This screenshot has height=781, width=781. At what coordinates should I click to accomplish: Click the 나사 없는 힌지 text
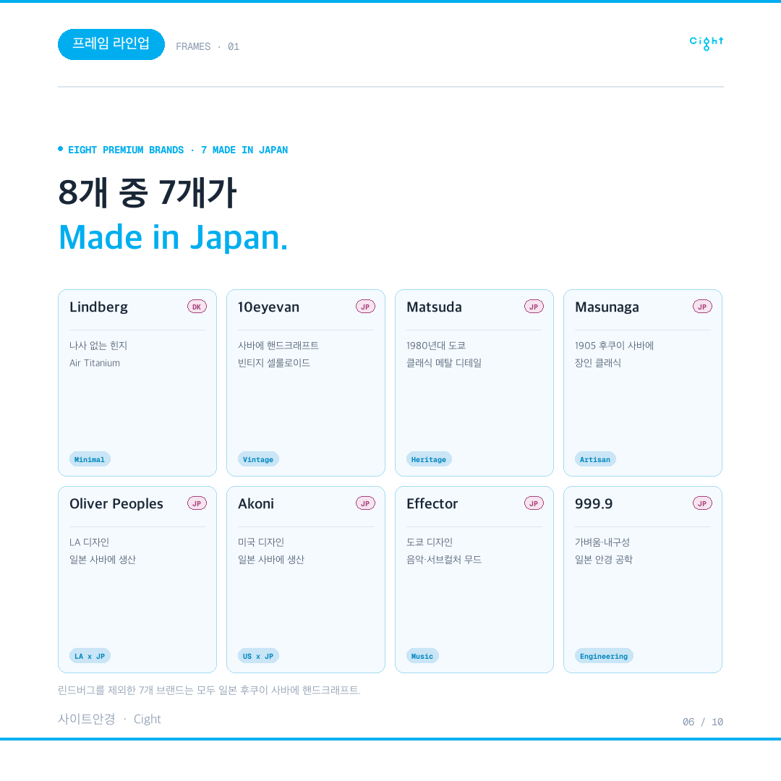click(x=98, y=346)
